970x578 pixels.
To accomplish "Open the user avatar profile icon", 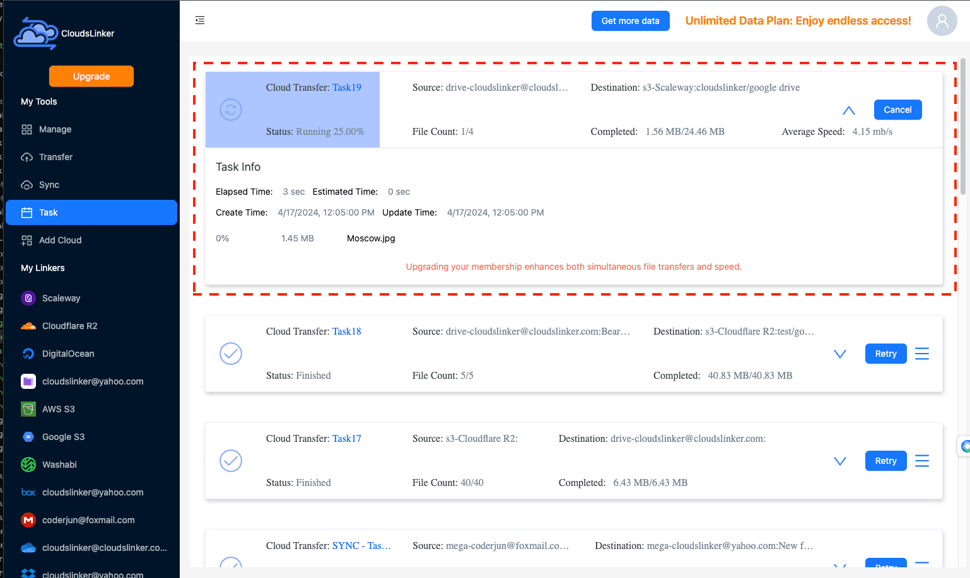I will point(942,21).
